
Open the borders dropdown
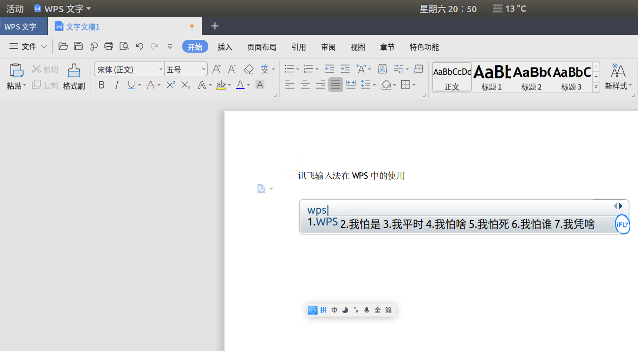click(414, 85)
